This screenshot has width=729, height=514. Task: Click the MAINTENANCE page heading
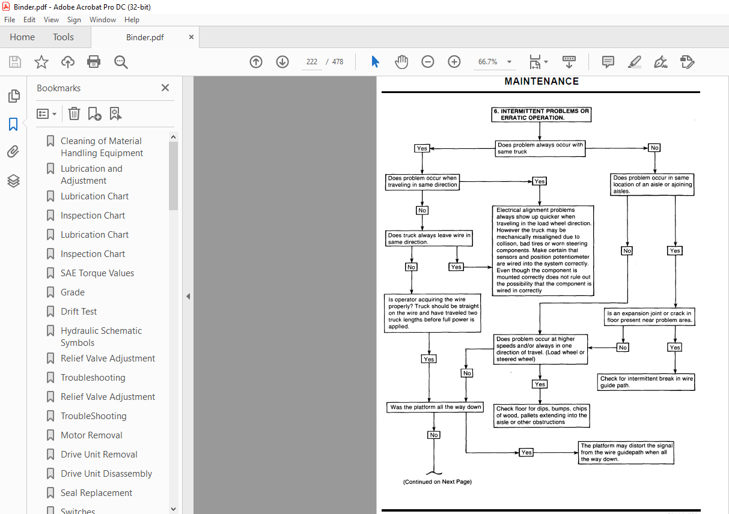(541, 81)
